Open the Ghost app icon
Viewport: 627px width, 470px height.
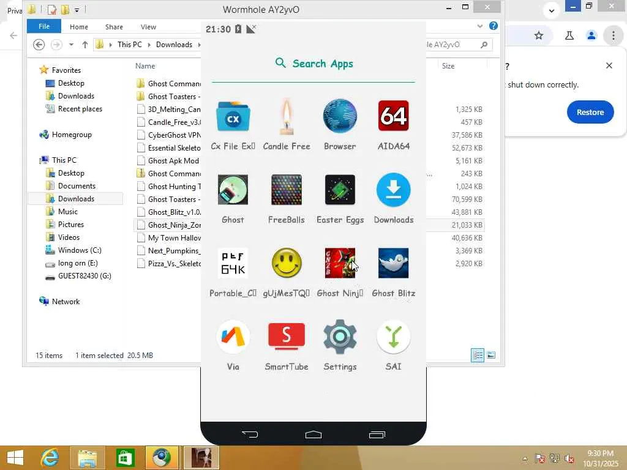tap(233, 190)
